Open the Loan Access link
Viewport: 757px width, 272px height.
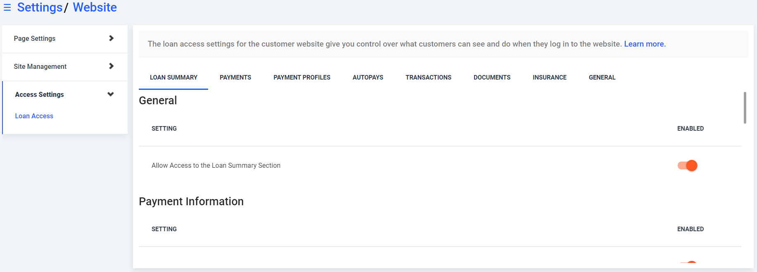point(34,116)
